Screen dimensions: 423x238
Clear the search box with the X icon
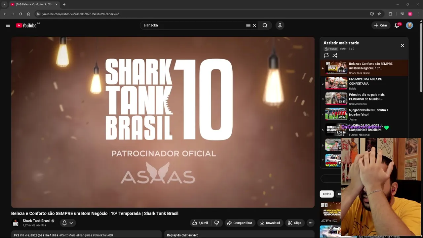click(x=254, y=25)
